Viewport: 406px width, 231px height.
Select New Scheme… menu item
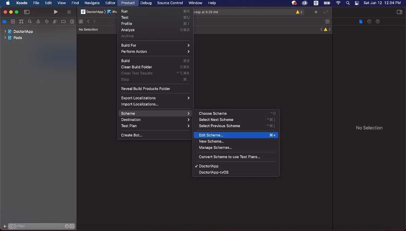pos(236,141)
